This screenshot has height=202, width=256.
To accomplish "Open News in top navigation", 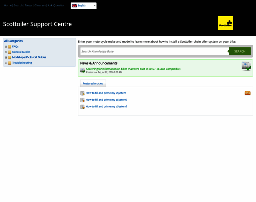I will 29,5.
